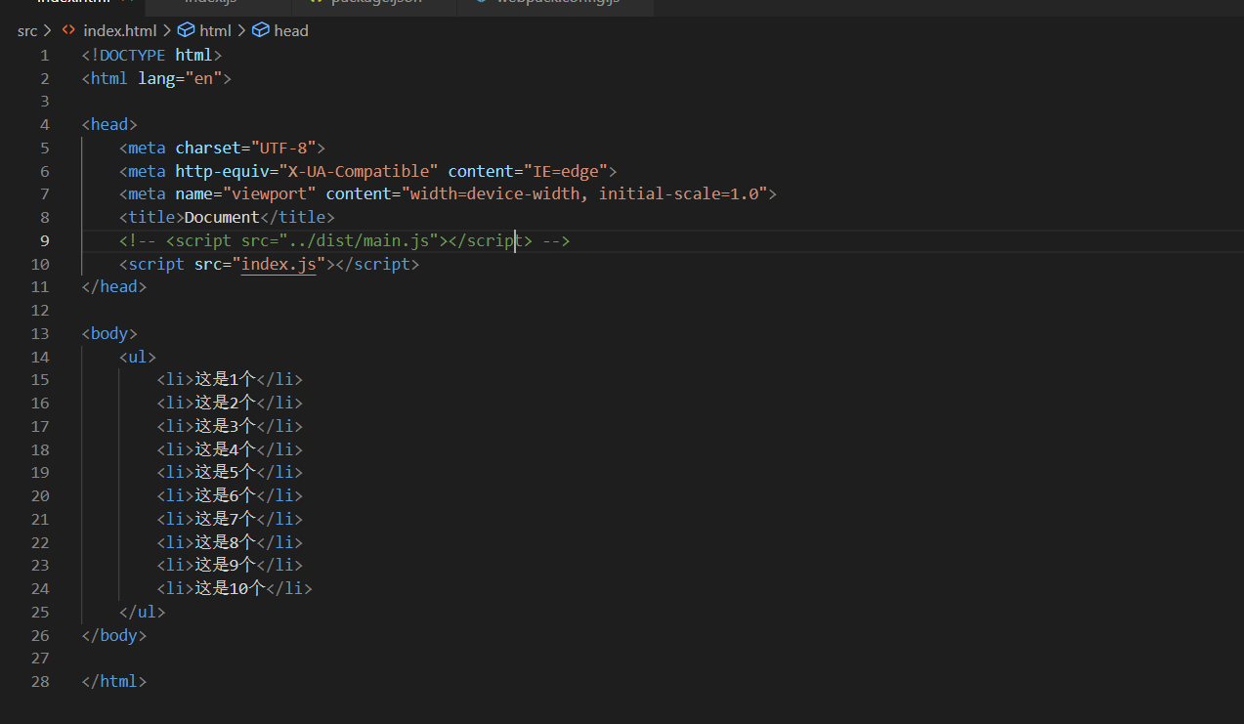Open the src folder breadcrumb
1244x724 pixels.
pyautogui.click(x=27, y=30)
